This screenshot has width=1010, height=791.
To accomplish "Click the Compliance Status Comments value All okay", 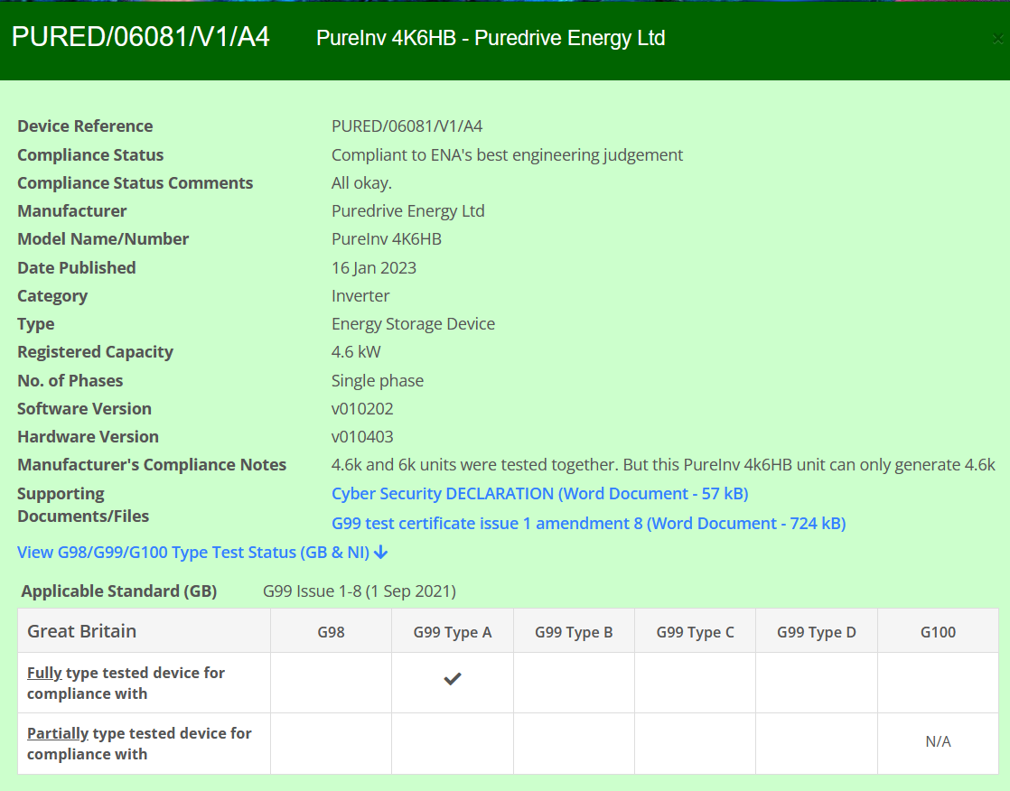I will (360, 182).
